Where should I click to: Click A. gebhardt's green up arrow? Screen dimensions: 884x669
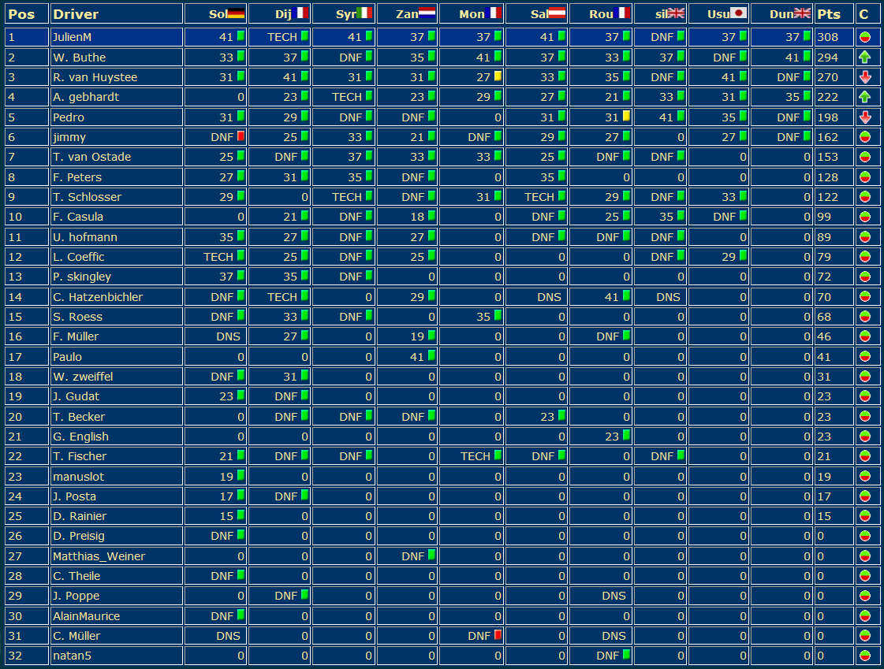point(865,97)
